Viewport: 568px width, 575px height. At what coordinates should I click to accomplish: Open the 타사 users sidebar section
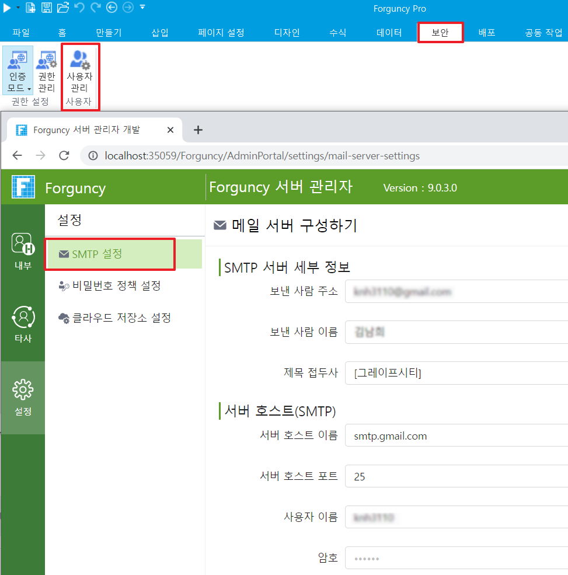[23, 324]
